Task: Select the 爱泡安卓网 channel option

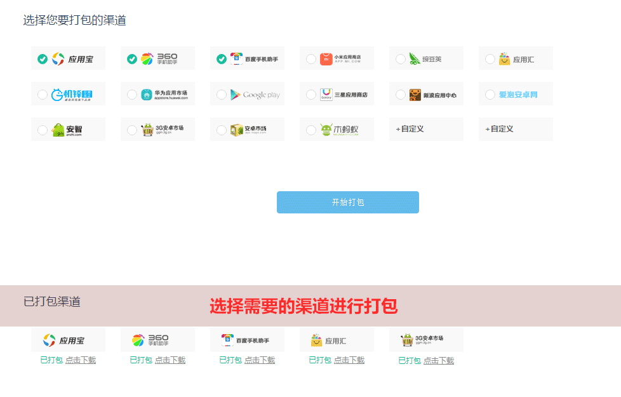Action: 517,95
